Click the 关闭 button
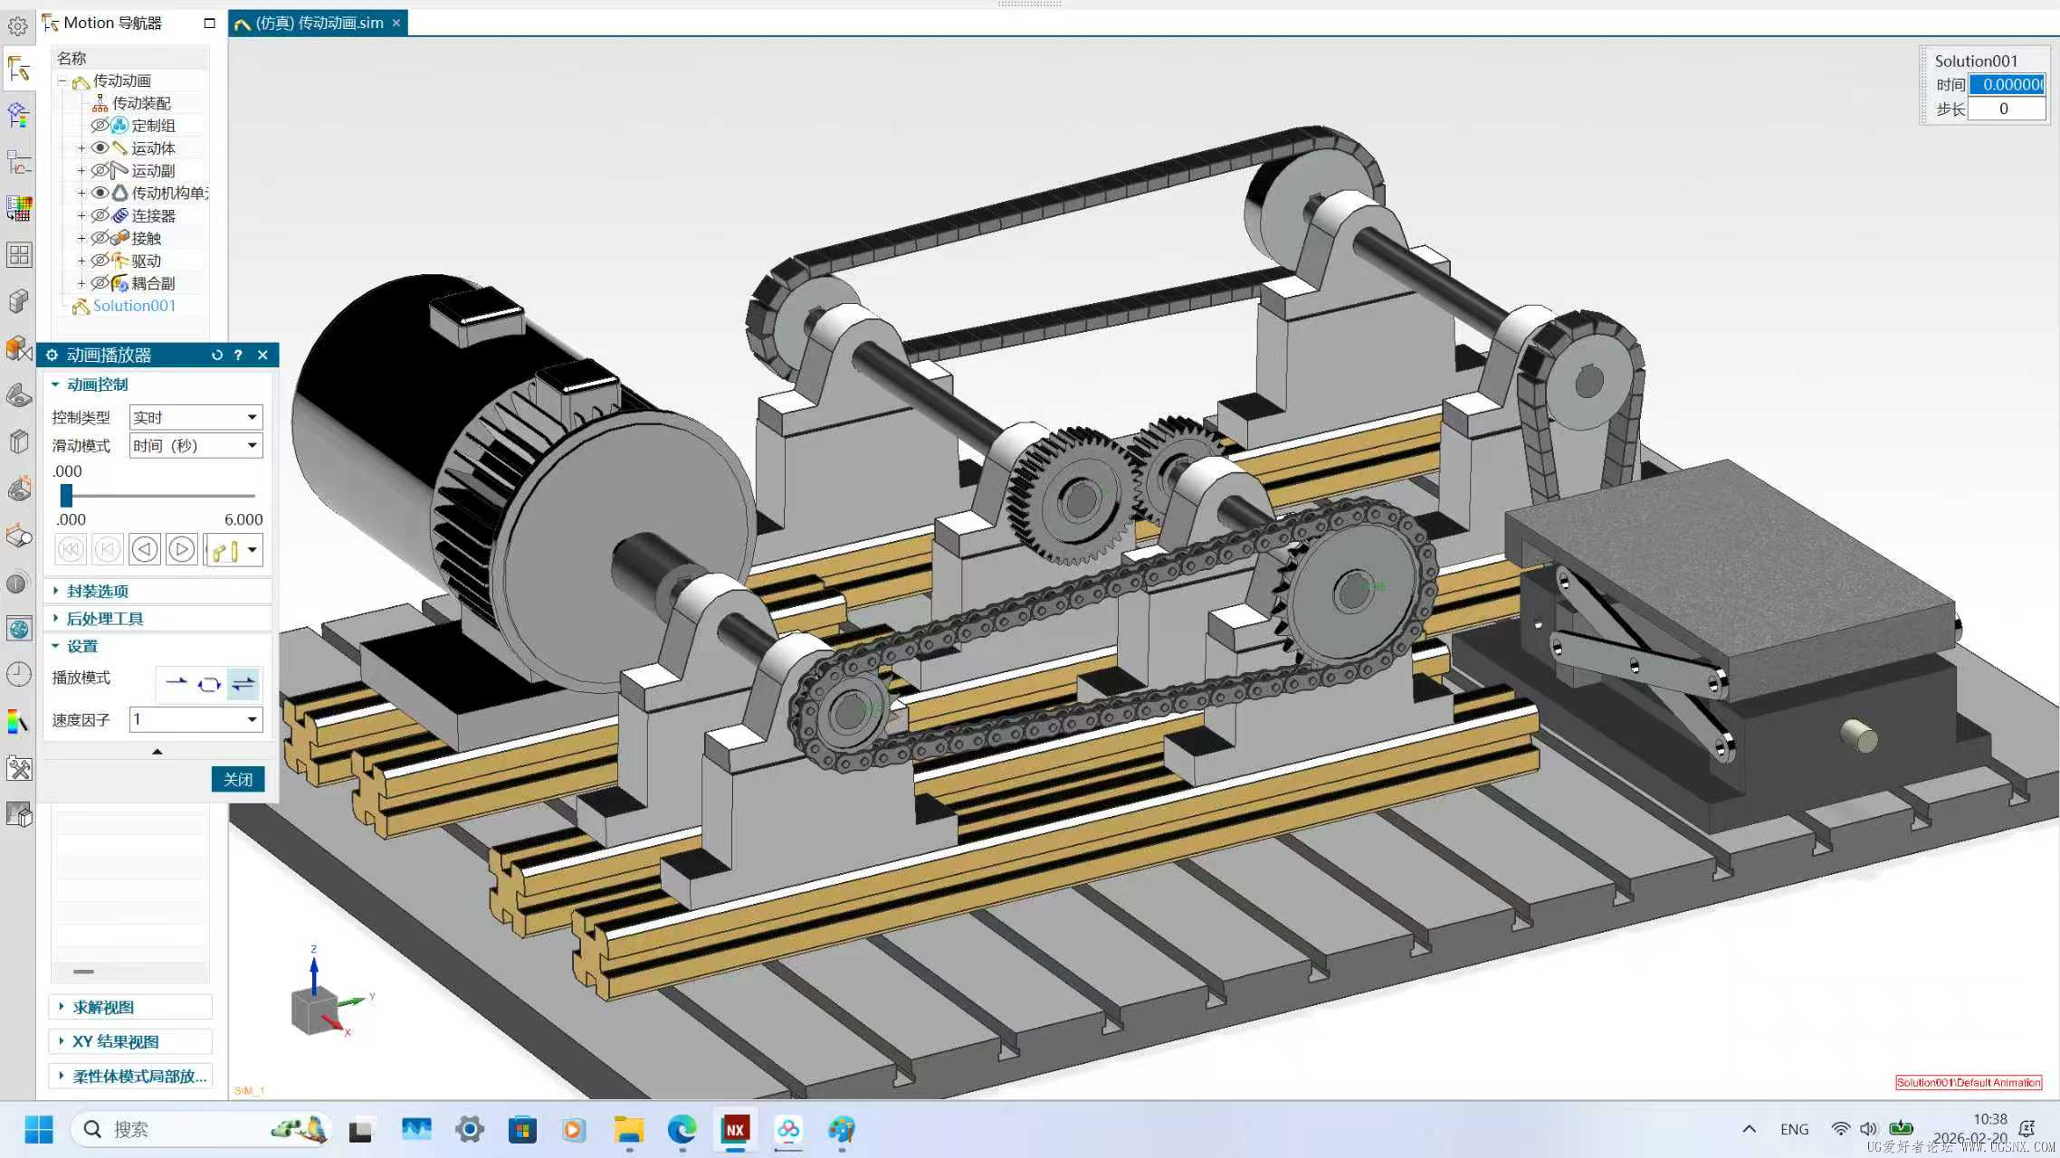 click(238, 779)
